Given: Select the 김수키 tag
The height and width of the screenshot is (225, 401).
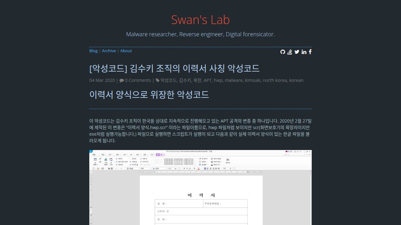Looking at the screenshot, I should (x=185, y=80).
